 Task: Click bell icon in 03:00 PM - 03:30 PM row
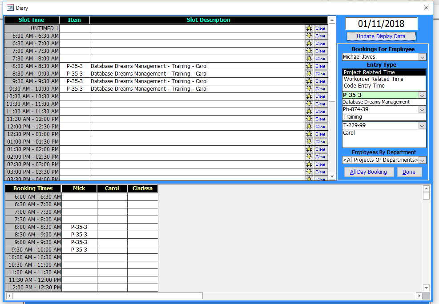[x=309, y=172]
